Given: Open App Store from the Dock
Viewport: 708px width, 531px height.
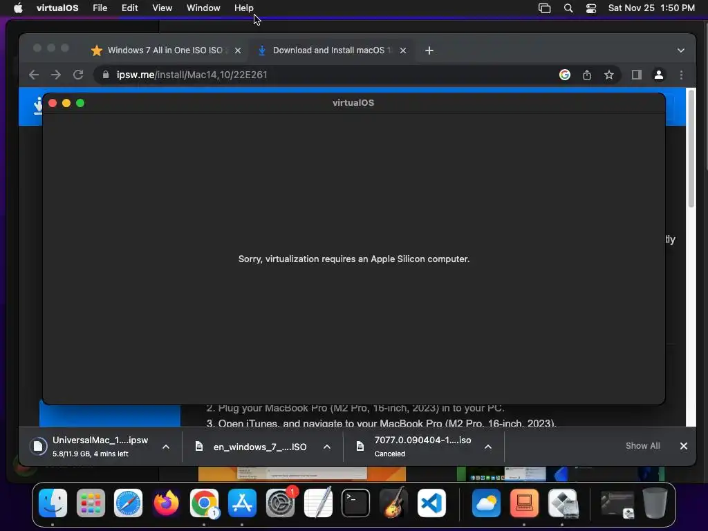Looking at the screenshot, I should [x=242, y=503].
